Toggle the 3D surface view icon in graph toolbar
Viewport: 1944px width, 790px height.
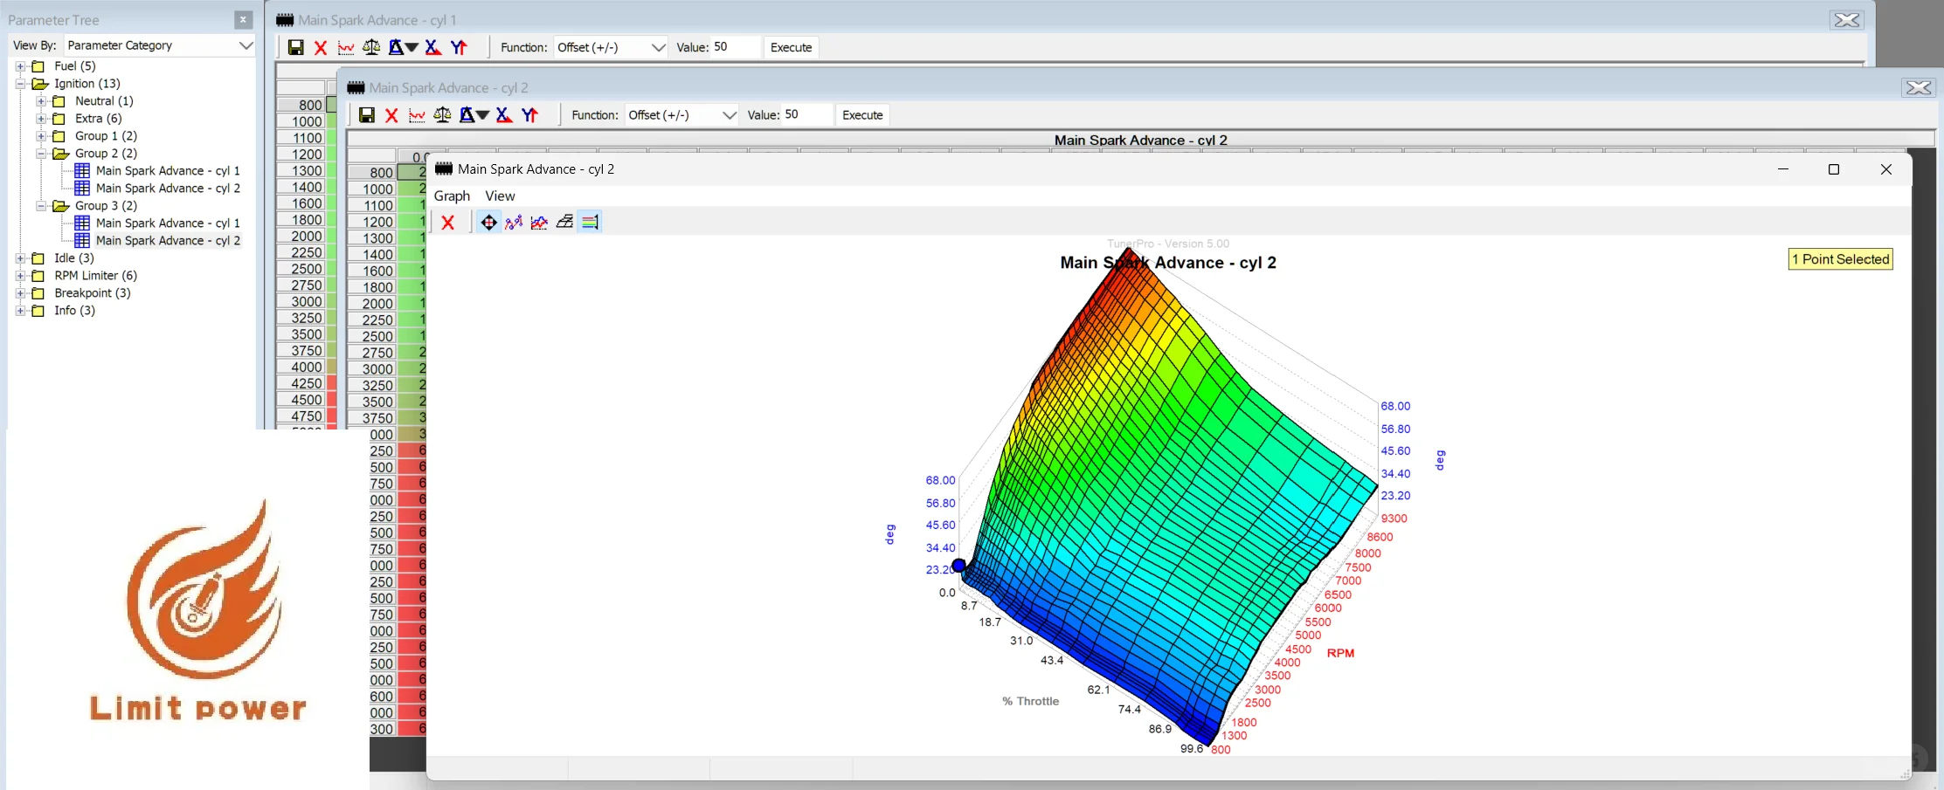(x=564, y=223)
